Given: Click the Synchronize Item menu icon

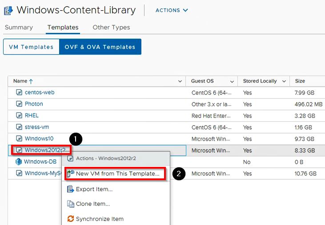Looking at the screenshot, I should [70, 219].
